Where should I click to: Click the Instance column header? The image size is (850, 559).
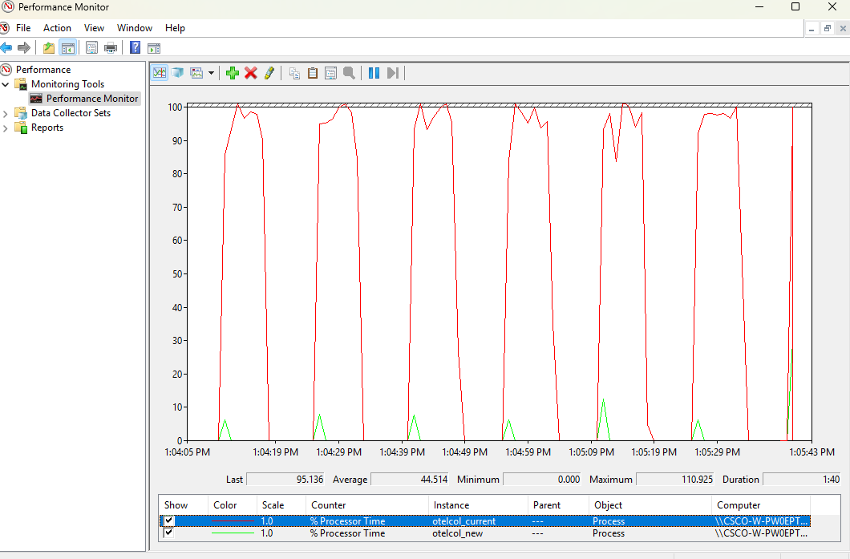point(478,504)
